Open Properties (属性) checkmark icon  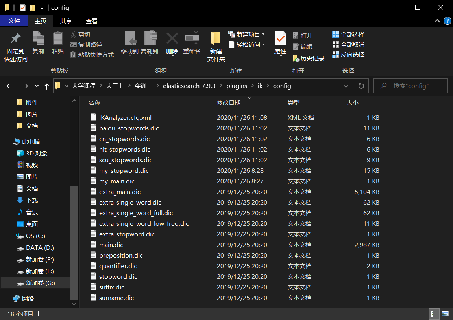280,43
